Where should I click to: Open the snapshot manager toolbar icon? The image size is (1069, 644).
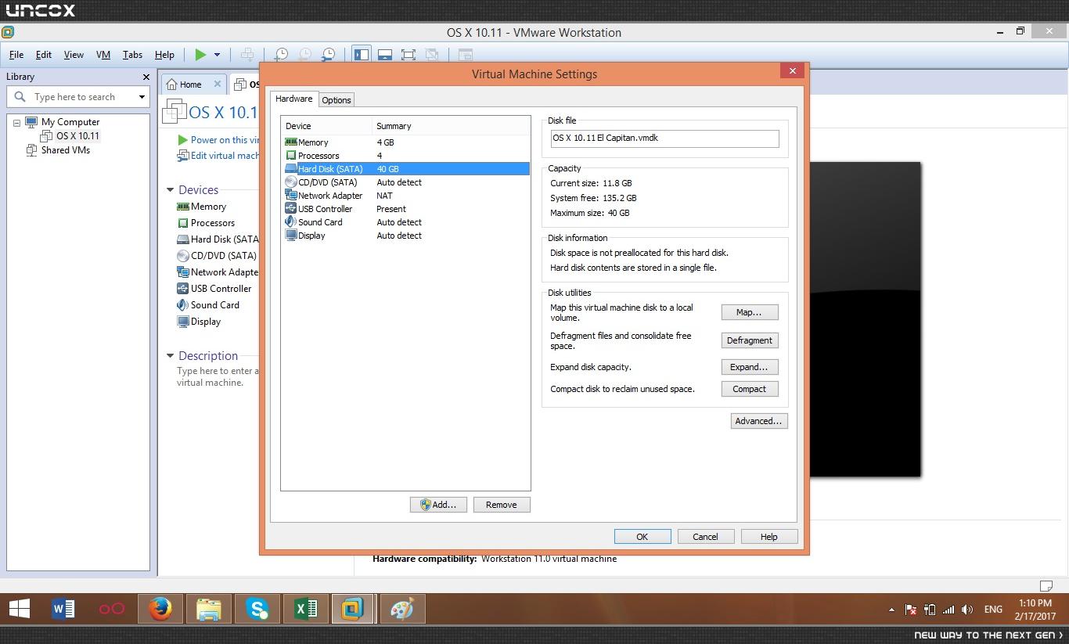[x=329, y=55]
